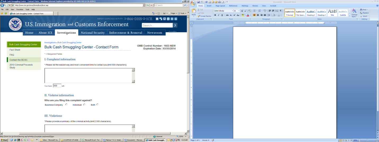Screen dimensions: 379x142
Task: Click the Favorites star in Internet Explorer
Action: (2, 13)
